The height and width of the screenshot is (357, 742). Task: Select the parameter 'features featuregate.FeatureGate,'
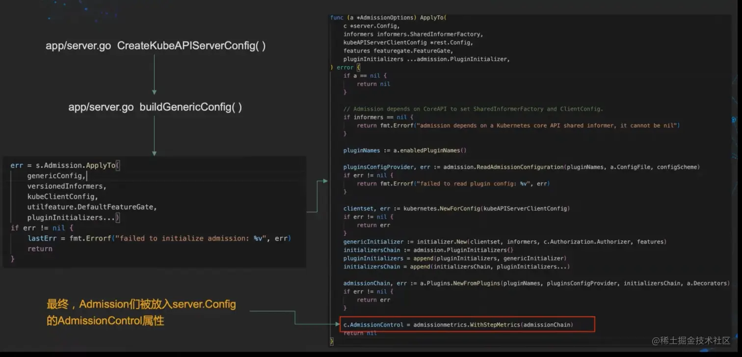coord(398,51)
